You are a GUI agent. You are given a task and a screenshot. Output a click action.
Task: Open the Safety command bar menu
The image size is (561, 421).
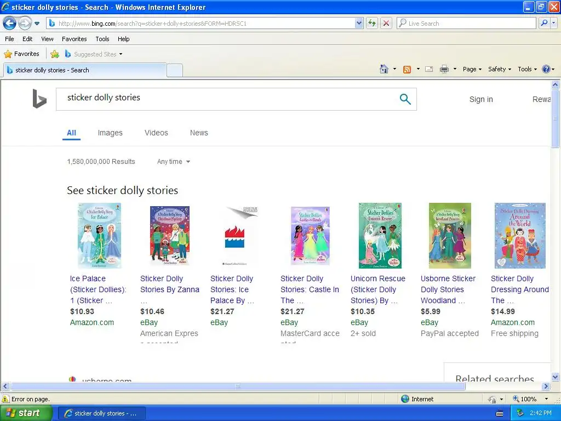click(x=500, y=69)
